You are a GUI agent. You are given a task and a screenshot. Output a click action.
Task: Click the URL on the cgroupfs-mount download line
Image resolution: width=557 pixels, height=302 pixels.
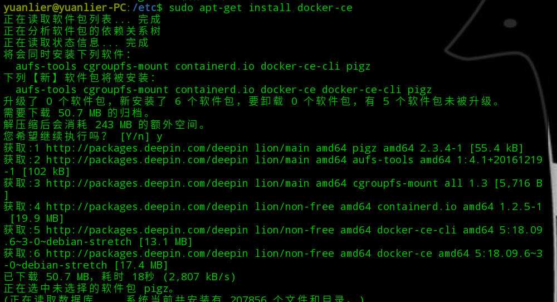pyautogui.click(x=147, y=183)
